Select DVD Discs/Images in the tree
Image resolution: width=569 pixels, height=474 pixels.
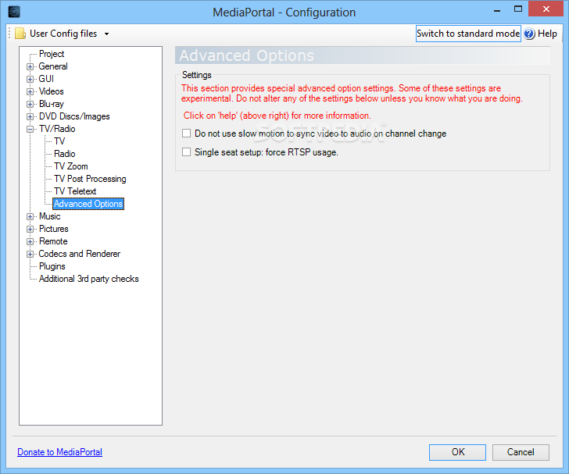[74, 116]
